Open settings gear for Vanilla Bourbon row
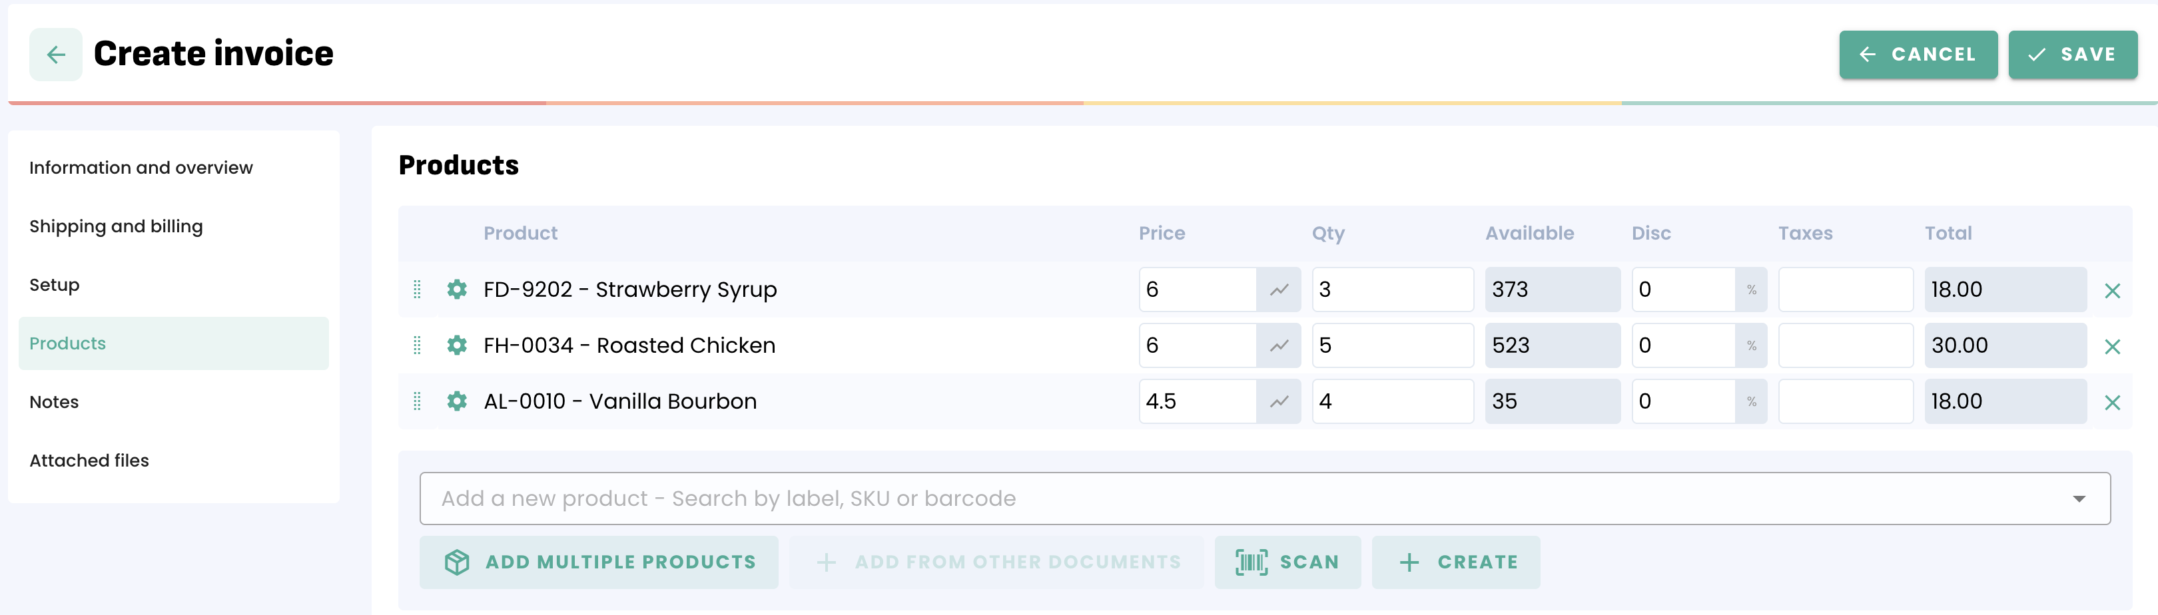The width and height of the screenshot is (2158, 615). click(x=456, y=401)
